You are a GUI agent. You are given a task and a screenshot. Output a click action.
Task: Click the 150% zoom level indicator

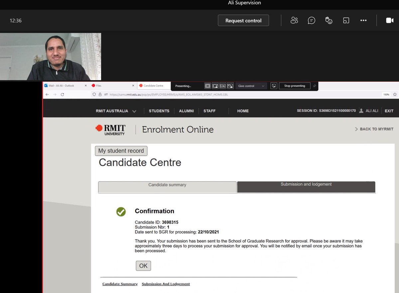click(386, 94)
